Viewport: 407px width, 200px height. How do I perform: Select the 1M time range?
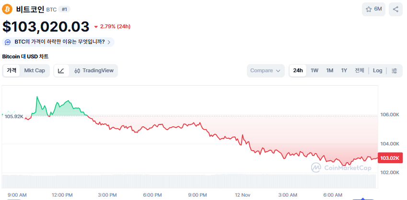tap(330, 71)
